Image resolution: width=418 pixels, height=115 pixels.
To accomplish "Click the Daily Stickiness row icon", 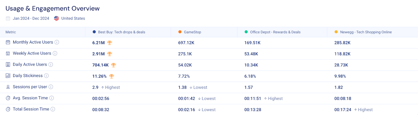I will (8, 76).
